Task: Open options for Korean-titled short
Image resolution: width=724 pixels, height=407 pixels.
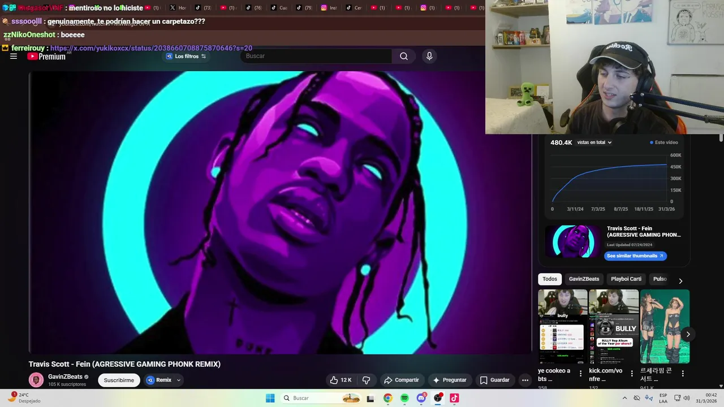Action: (683, 373)
